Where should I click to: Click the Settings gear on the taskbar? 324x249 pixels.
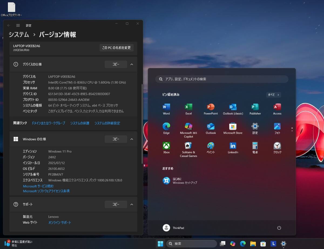coord(283,244)
